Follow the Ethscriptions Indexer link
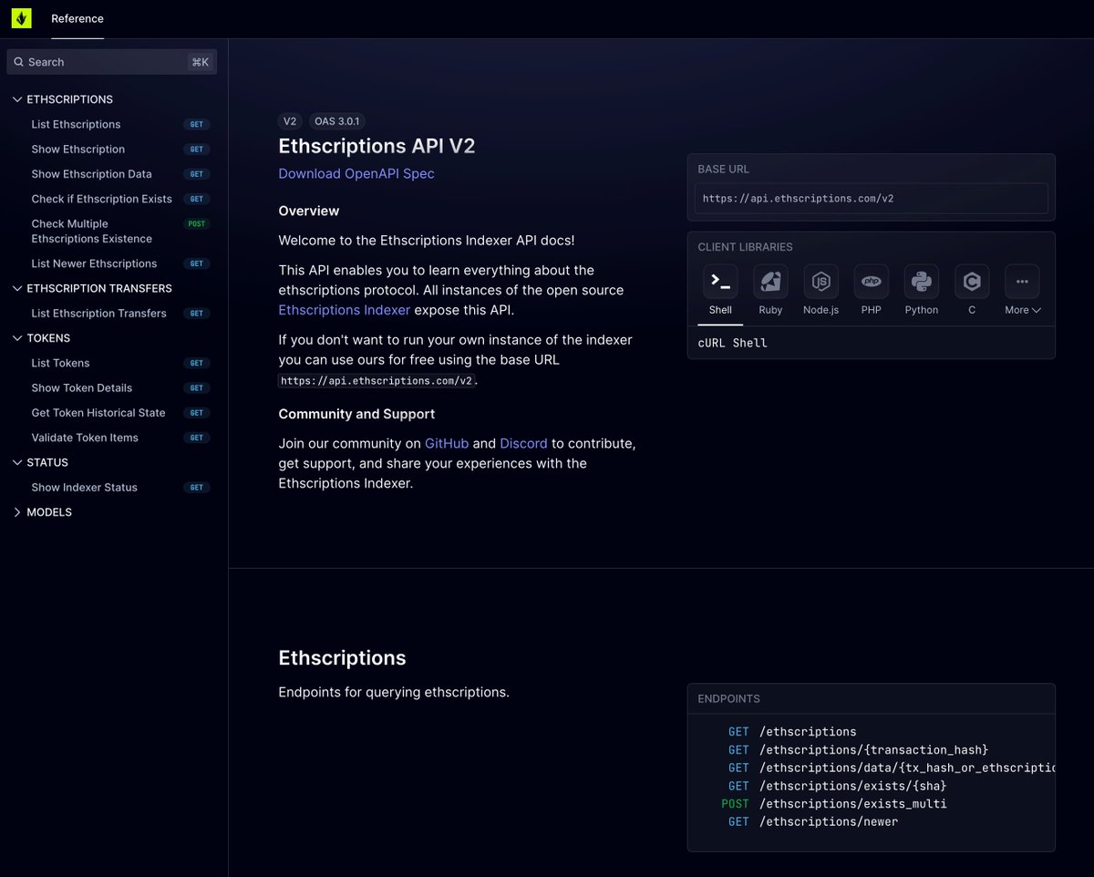Viewport: 1094px width, 877px height. (x=345, y=310)
